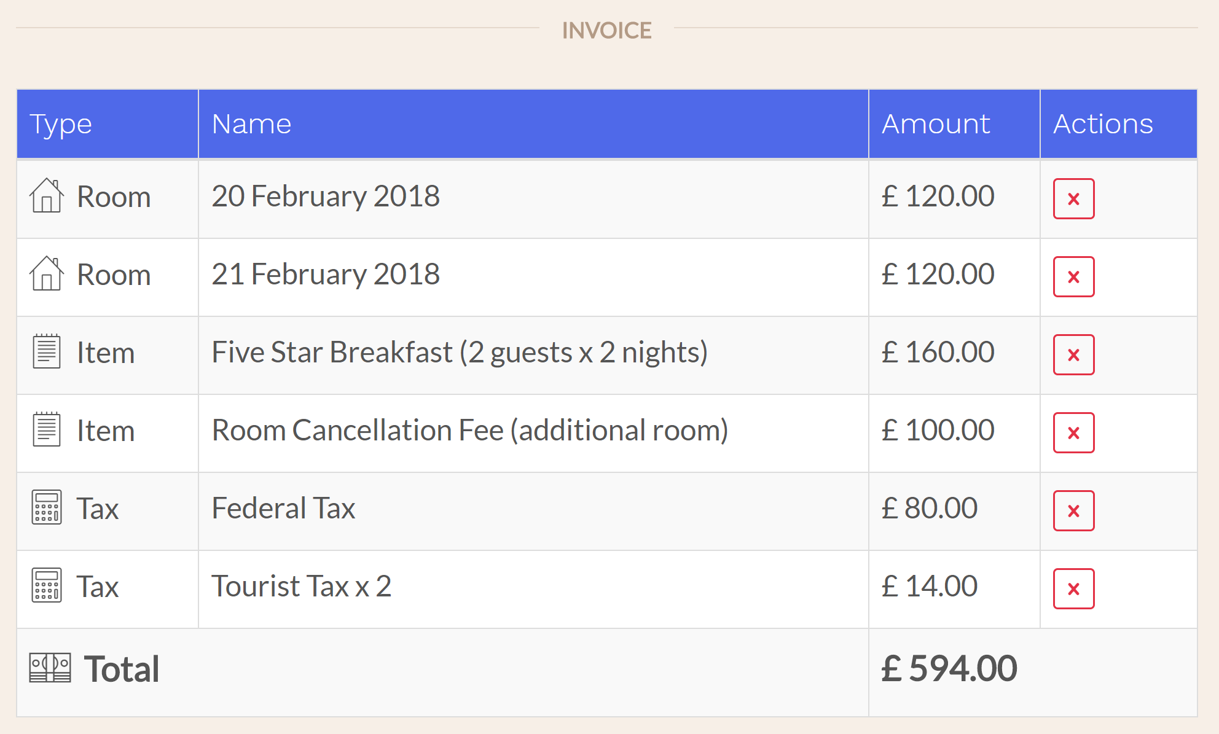Select the Amount column header
The image size is (1219, 734).
tap(954, 124)
